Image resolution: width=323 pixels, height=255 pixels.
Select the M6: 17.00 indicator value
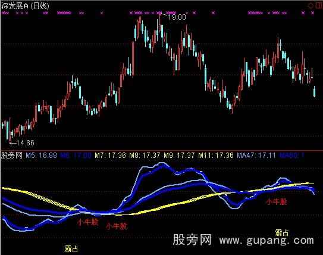(76, 155)
